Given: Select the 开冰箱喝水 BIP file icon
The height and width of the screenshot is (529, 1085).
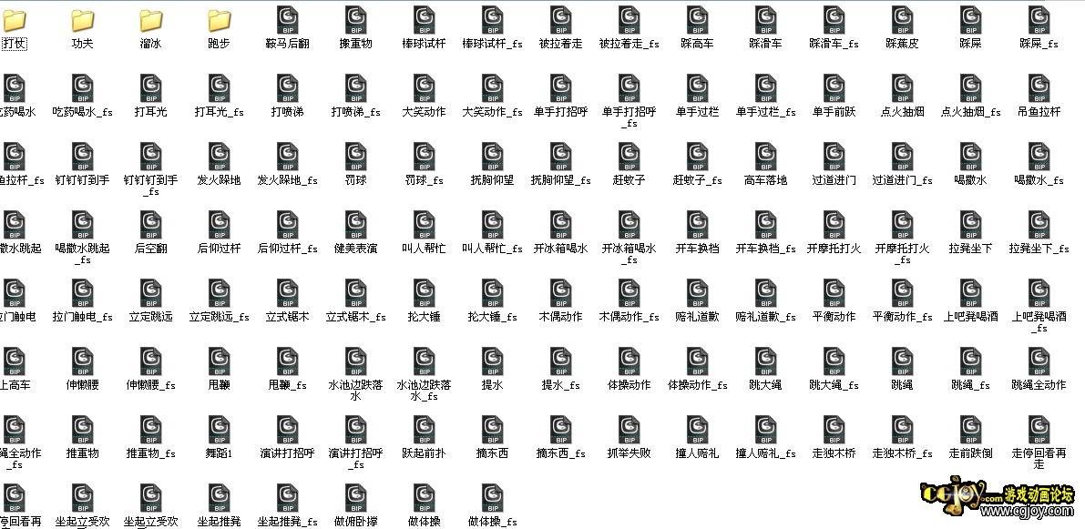Looking at the screenshot, I should coord(561,226).
